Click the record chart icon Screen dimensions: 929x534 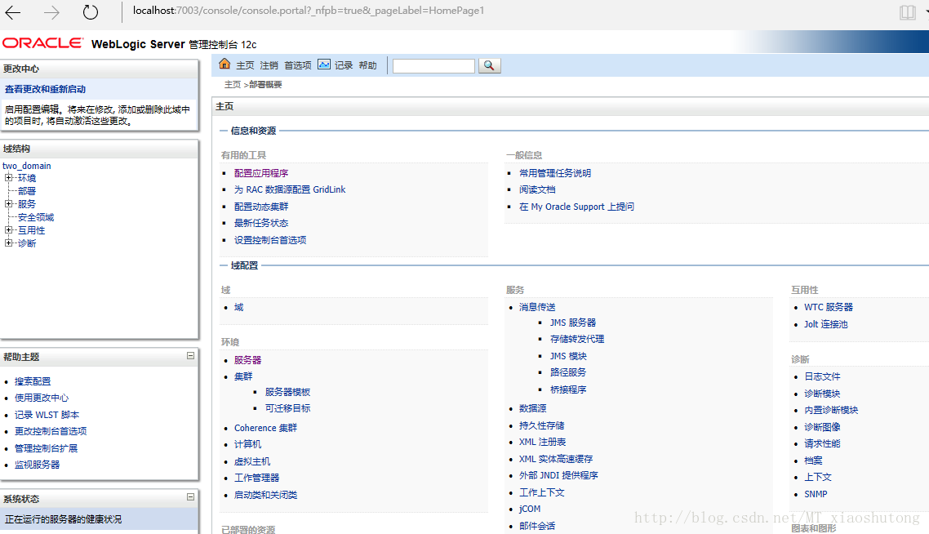[324, 64]
